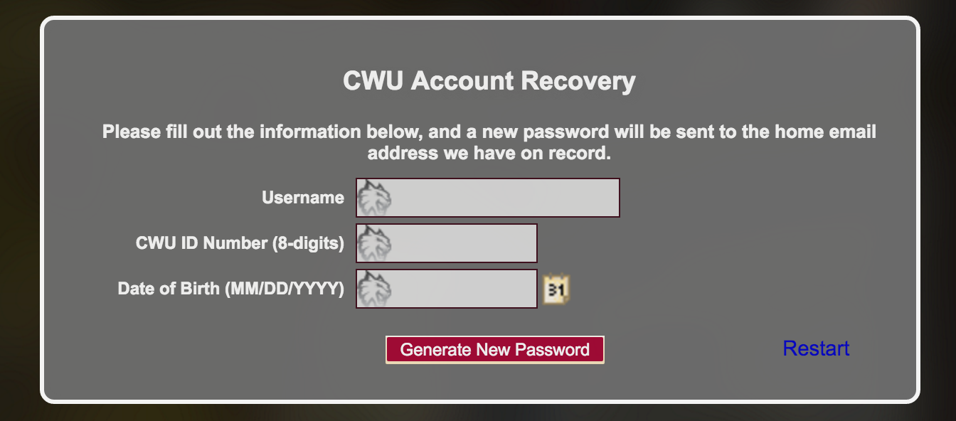
Task: Select the CWU ID Number input field
Action: [x=462, y=243]
